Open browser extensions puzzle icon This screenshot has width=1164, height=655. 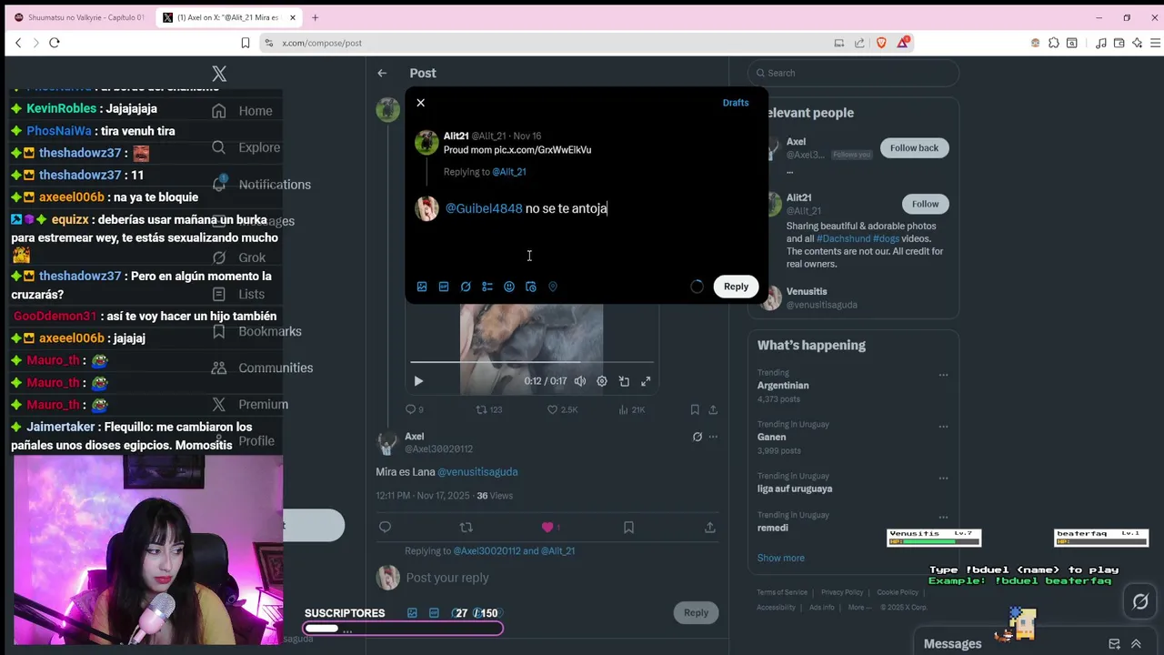coord(1054,43)
